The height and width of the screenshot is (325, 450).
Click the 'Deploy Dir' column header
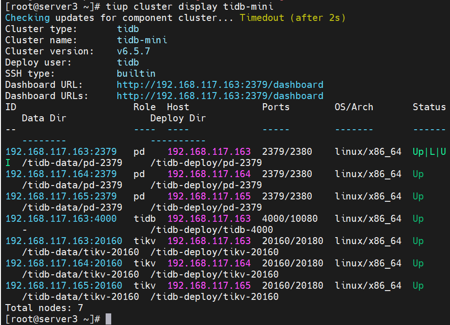coord(178,118)
